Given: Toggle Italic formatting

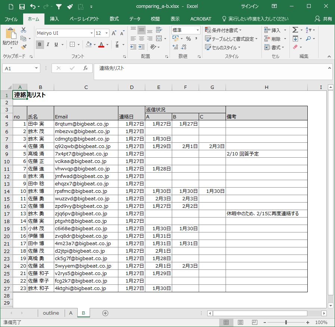Looking at the screenshot, I should (x=48, y=44).
